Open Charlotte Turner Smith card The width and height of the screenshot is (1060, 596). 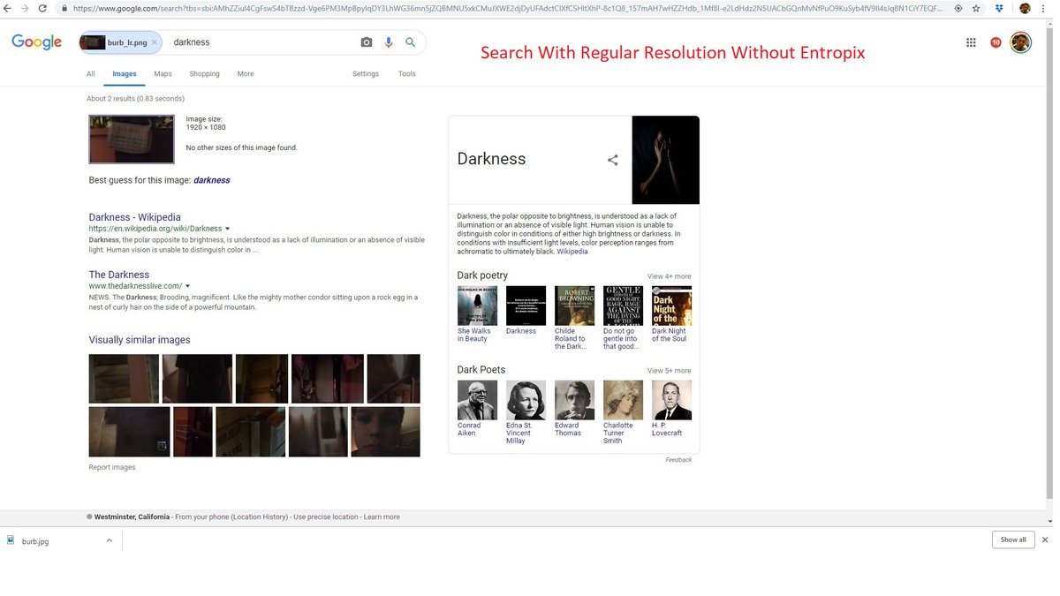point(623,412)
